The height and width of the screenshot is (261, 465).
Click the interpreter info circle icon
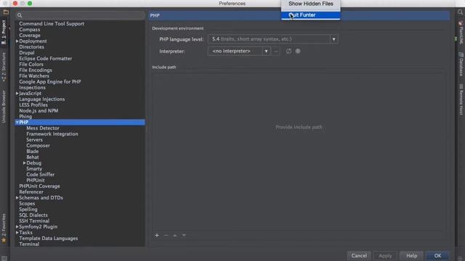[x=298, y=51]
